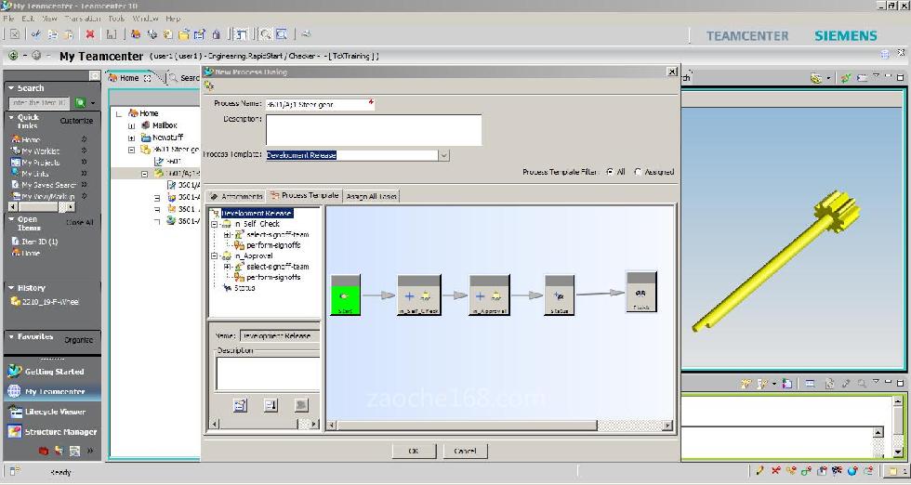The height and width of the screenshot is (485, 911).
Task: Select the n_Self_Check workflow task node
Action: [x=418, y=295]
